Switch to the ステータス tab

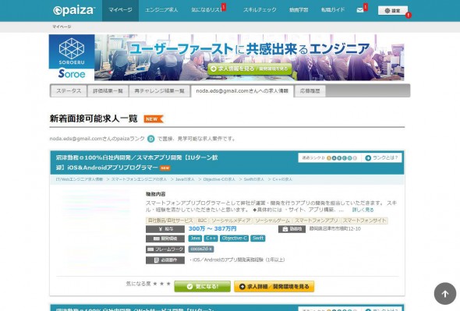(69, 91)
